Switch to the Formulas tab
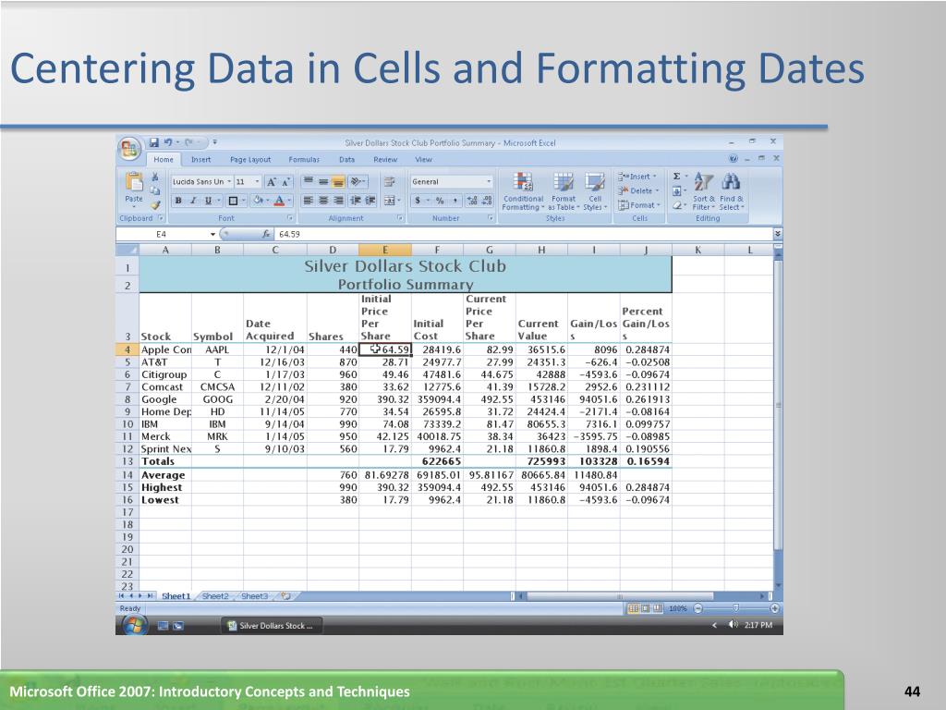Viewport: 946px width, 710px height. point(304,159)
